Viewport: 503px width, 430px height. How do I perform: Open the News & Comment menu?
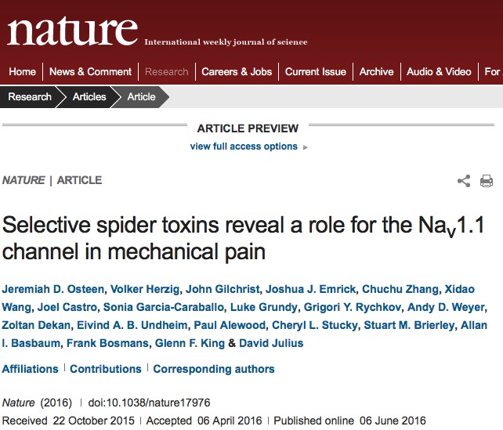[90, 71]
